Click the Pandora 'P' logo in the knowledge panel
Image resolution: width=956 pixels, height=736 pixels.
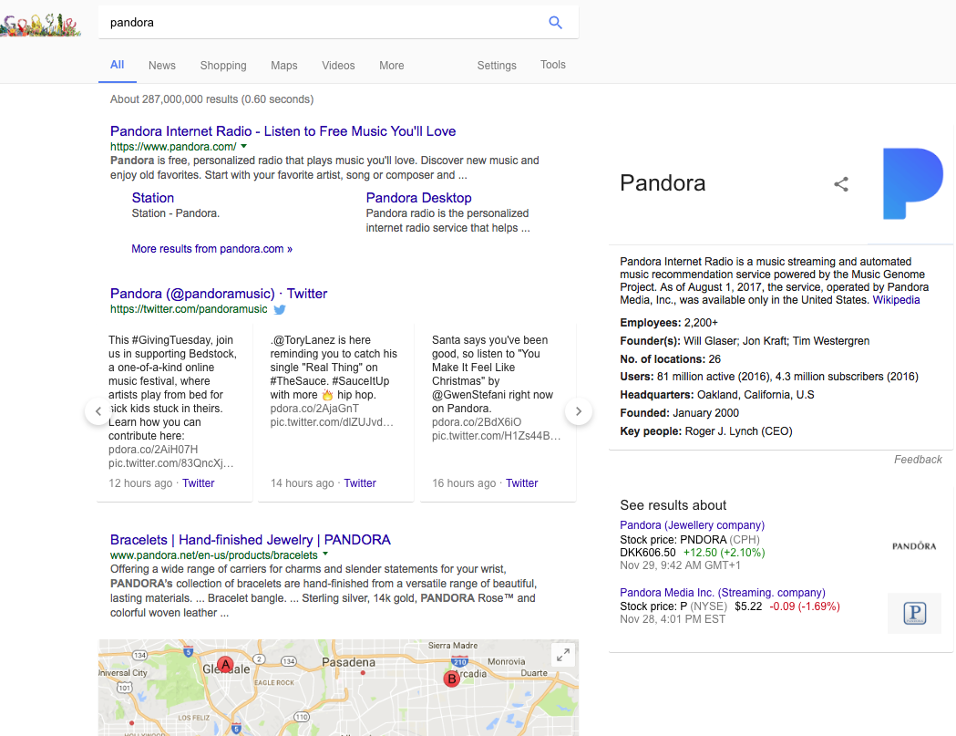tap(912, 183)
